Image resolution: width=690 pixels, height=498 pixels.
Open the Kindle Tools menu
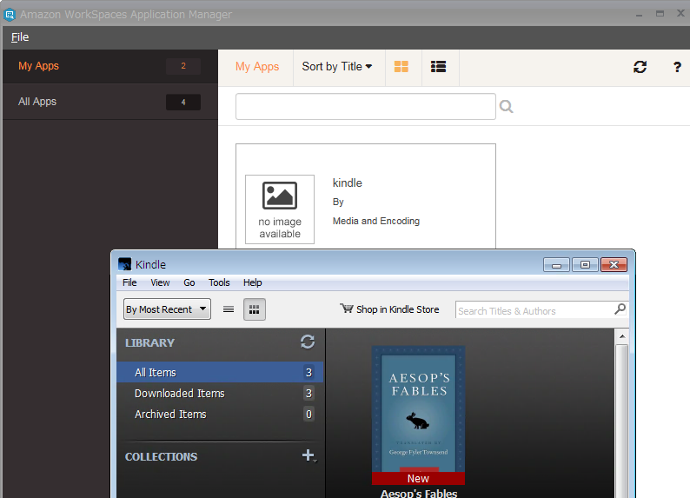click(219, 282)
